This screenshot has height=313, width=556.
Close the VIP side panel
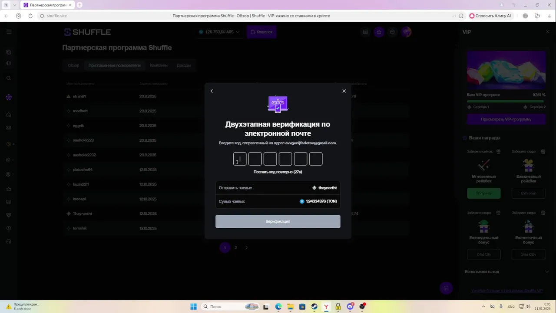(548, 32)
